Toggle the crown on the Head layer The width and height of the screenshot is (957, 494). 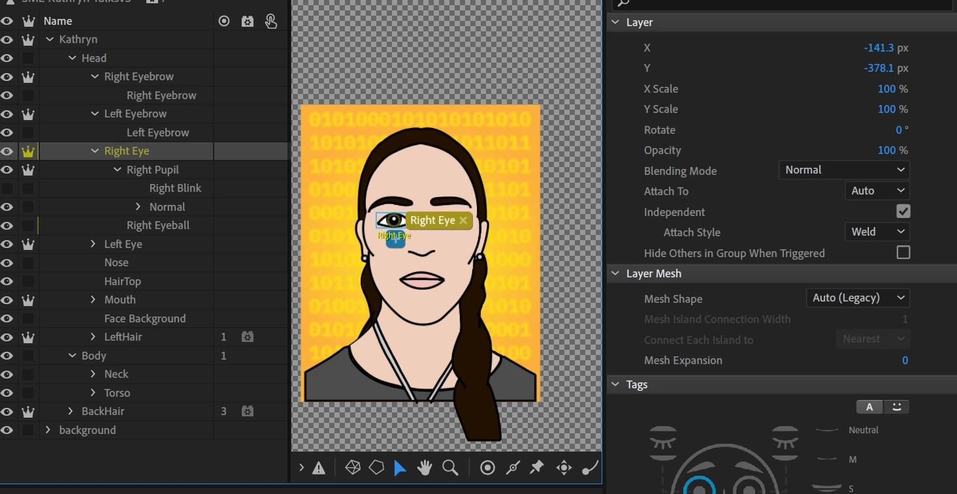click(28, 58)
